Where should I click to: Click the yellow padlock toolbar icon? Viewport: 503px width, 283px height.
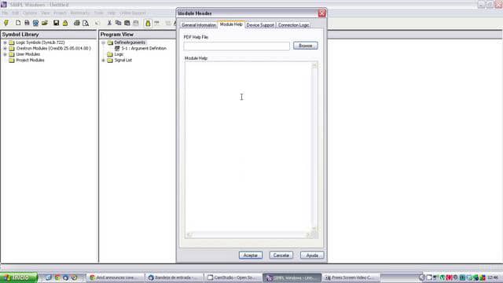click(x=65, y=23)
